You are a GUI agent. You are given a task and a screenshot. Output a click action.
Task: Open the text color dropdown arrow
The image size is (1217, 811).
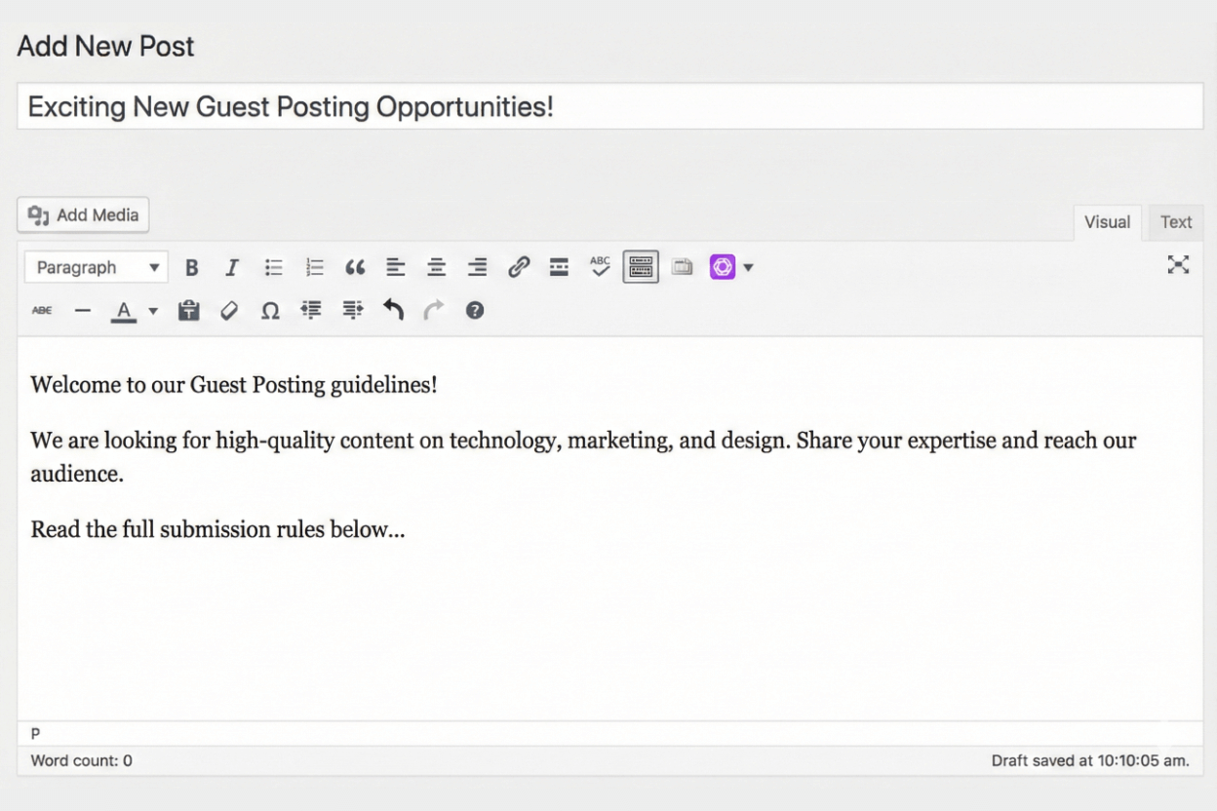pyautogui.click(x=152, y=310)
